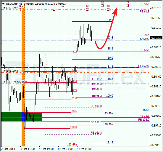Select the #4949129 sl stop-loss label

pyautogui.click(x=11, y=71)
